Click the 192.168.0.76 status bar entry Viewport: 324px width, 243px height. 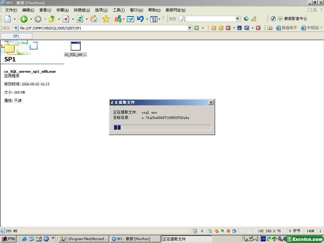[x=269, y=231]
